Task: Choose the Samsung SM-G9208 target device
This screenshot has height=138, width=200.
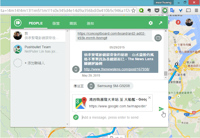Action: pos(110,86)
